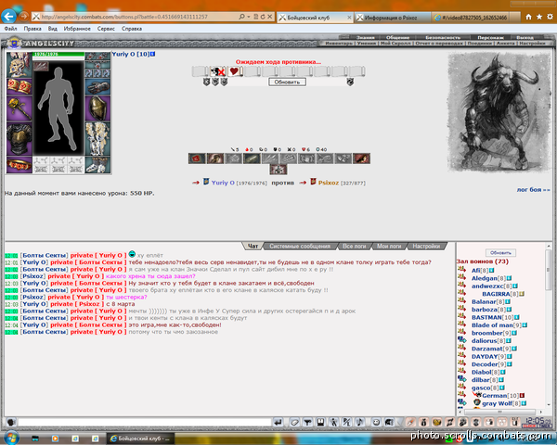The width and height of the screenshot is (557, 445).
Task: Click the money bag icon
Action: [423, 422]
